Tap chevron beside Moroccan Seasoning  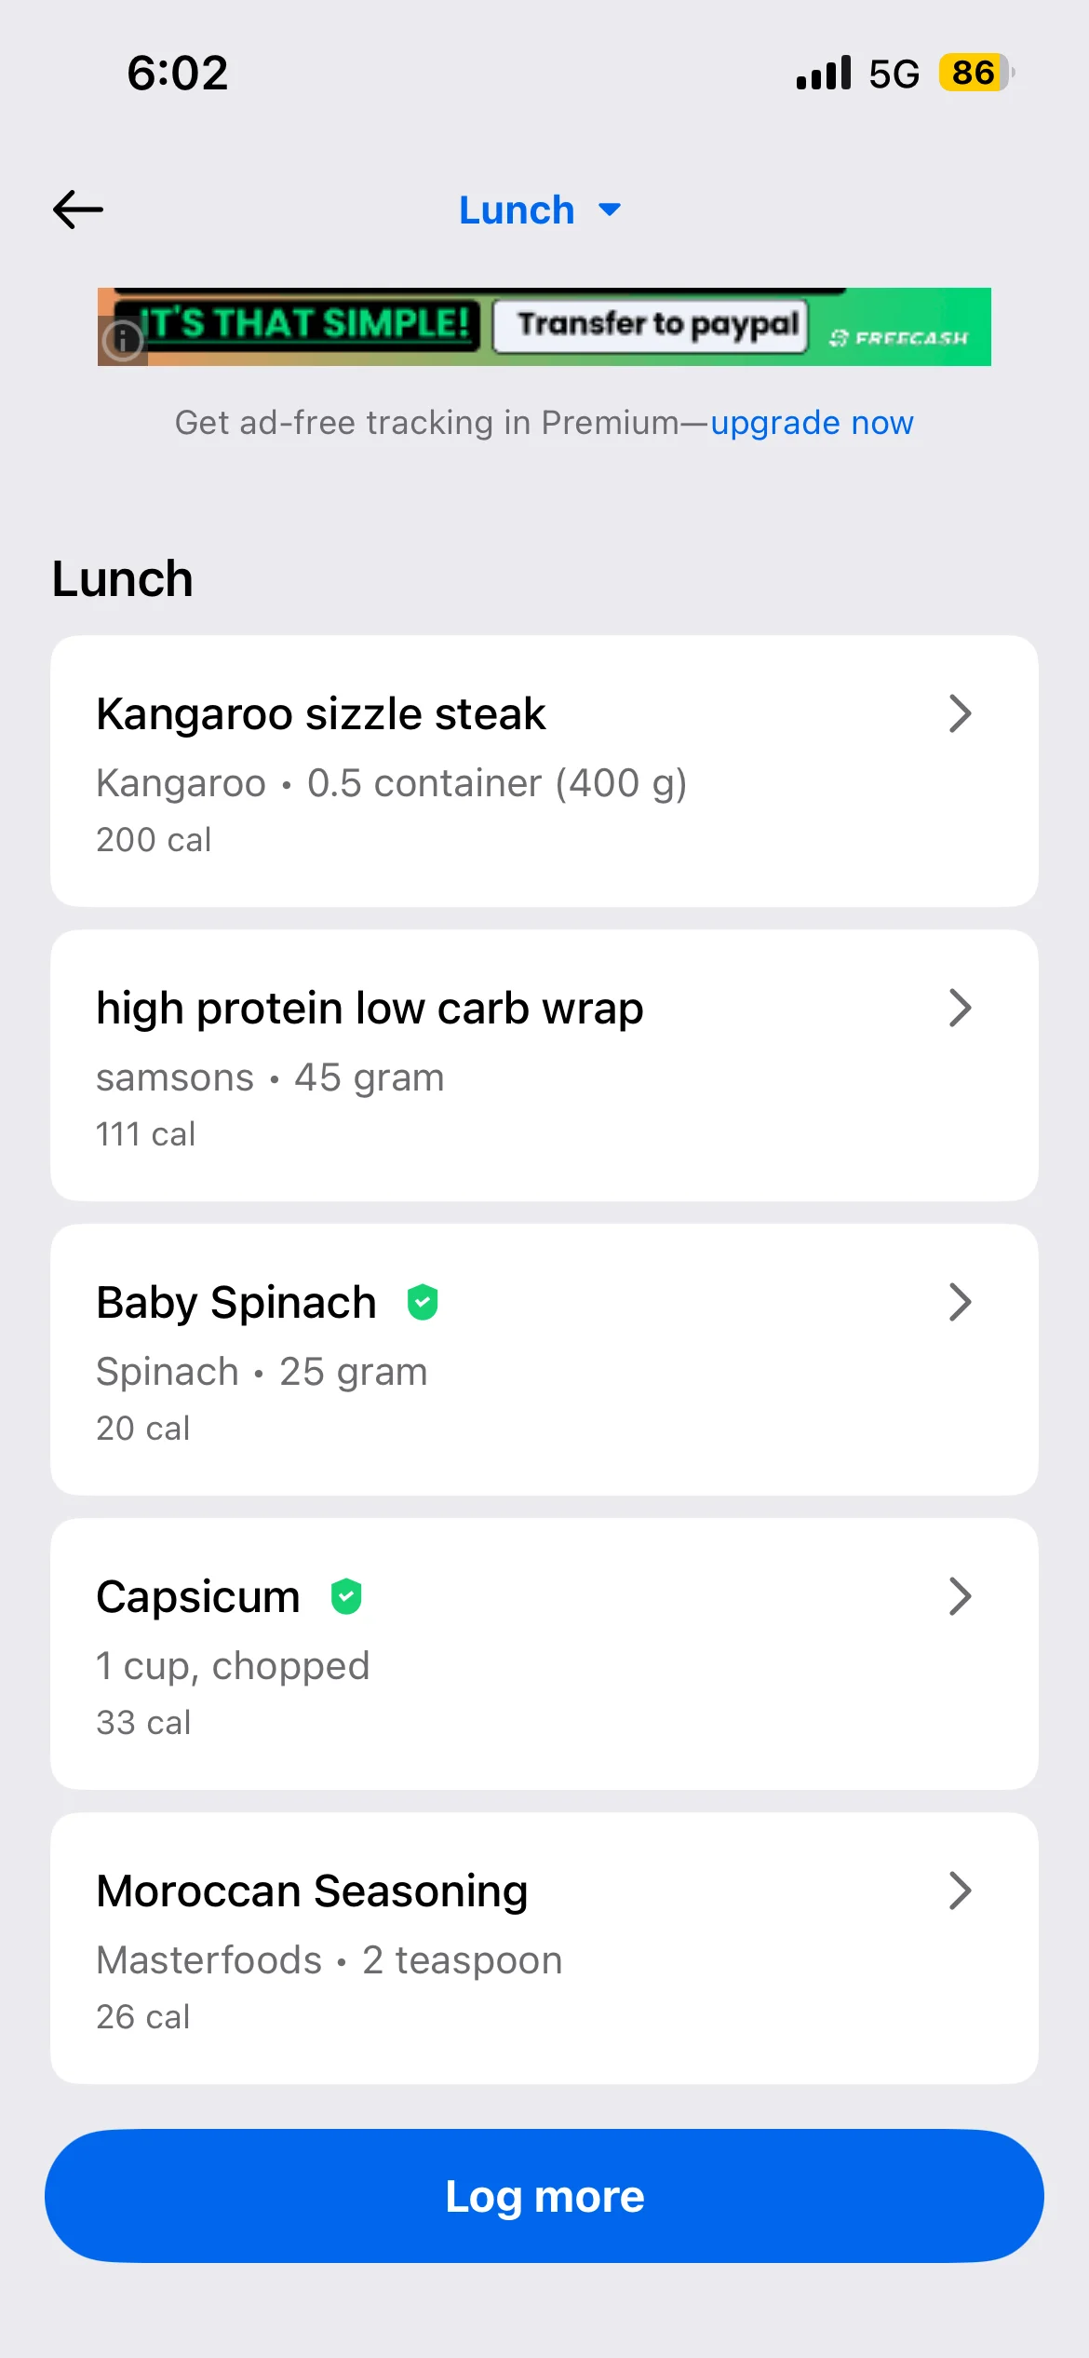960,1891
